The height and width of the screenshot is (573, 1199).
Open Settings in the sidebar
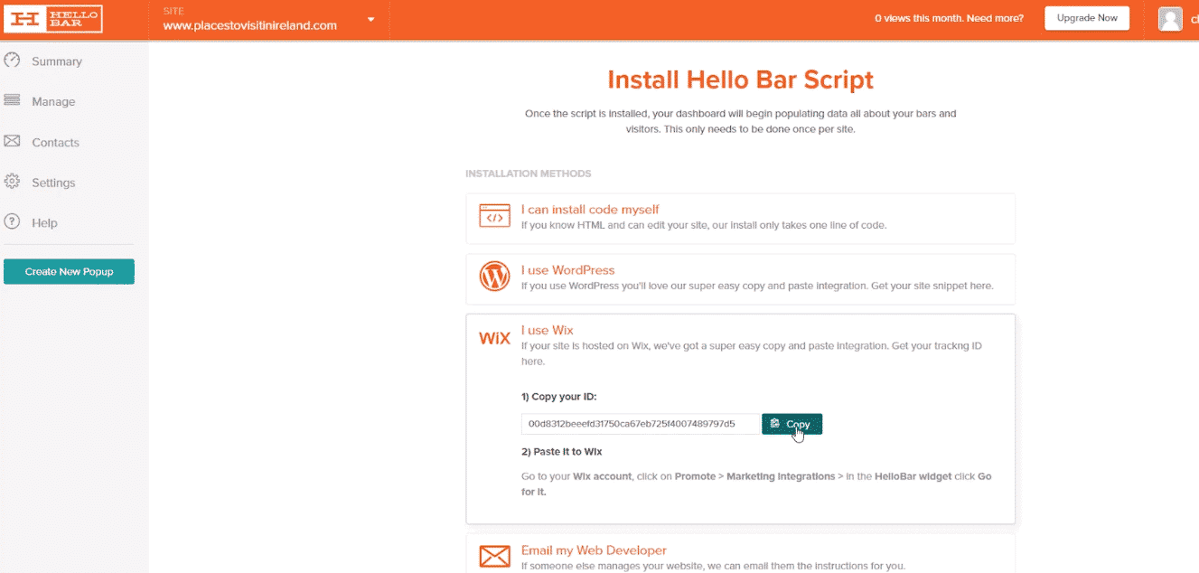tap(53, 183)
